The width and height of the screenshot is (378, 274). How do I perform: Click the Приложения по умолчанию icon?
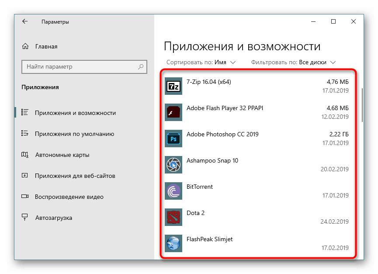tap(25, 133)
